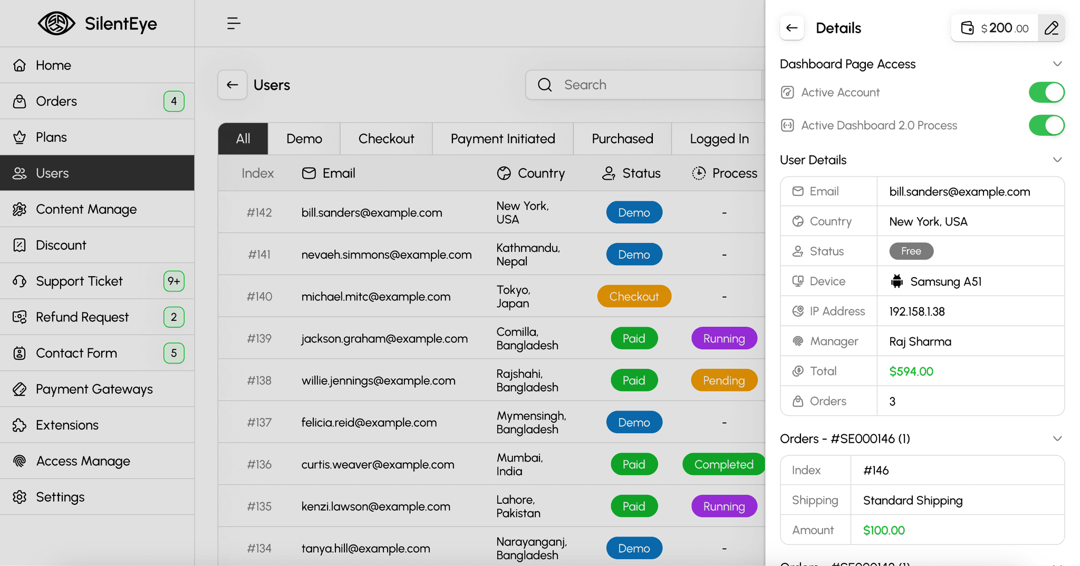Select the Logged In tab

pyautogui.click(x=719, y=139)
